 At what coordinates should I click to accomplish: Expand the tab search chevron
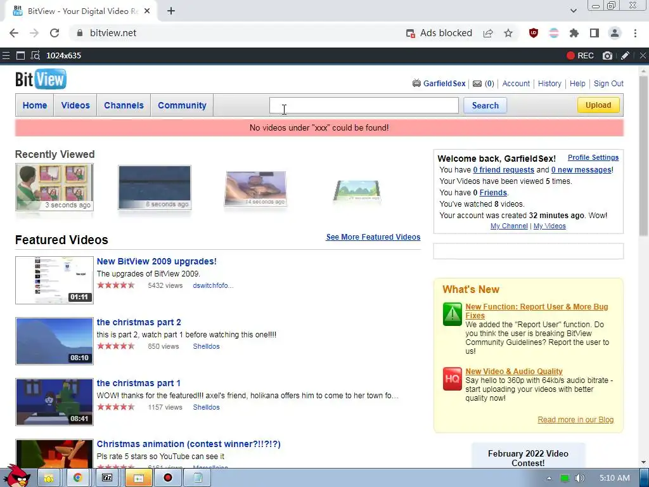point(573,11)
